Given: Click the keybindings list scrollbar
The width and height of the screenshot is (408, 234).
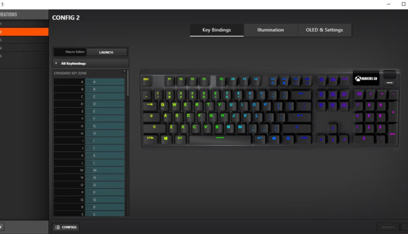Looking at the screenshot, I should 128,83.
